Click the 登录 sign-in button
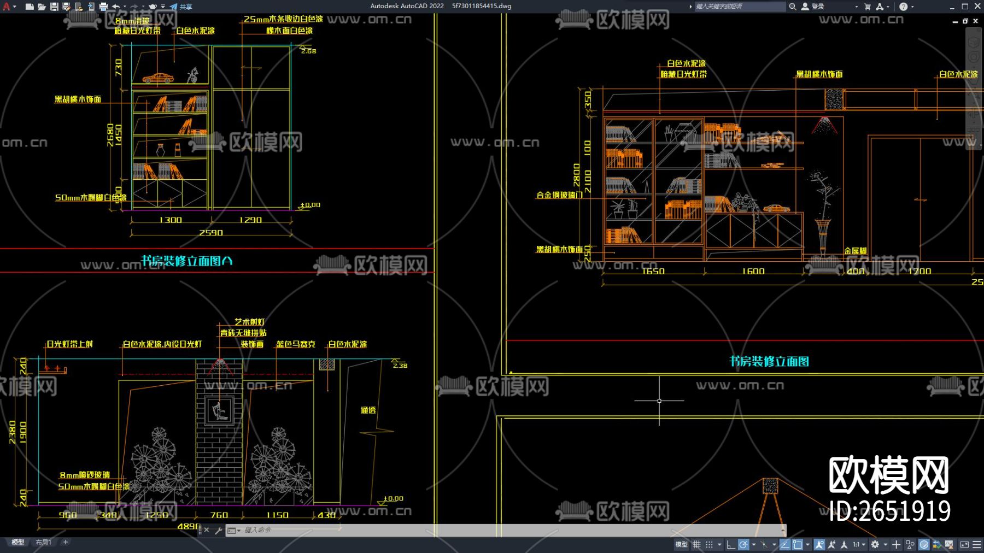The image size is (984, 553). tap(813, 7)
